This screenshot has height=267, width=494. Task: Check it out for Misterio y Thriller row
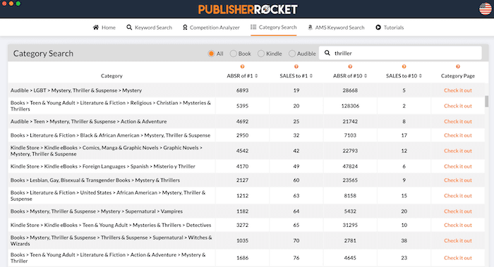tap(458, 166)
